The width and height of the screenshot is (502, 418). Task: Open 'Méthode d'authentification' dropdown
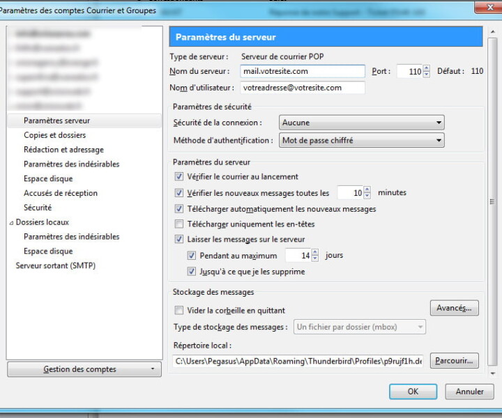point(361,140)
